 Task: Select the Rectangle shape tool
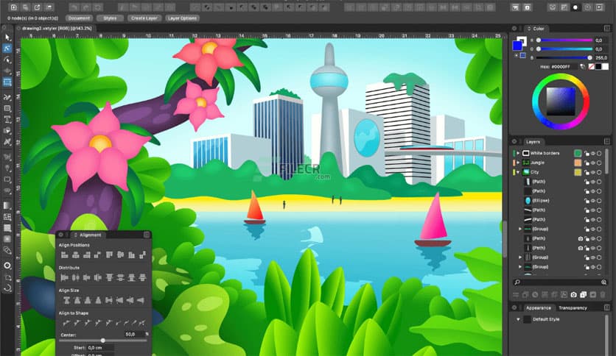click(x=7, y=109)
